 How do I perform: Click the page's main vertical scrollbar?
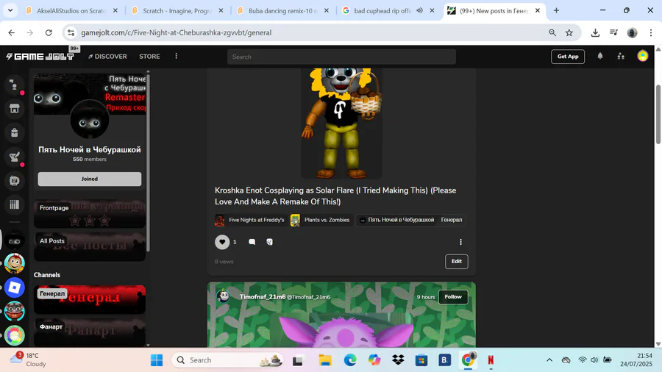tap(658, 114)
